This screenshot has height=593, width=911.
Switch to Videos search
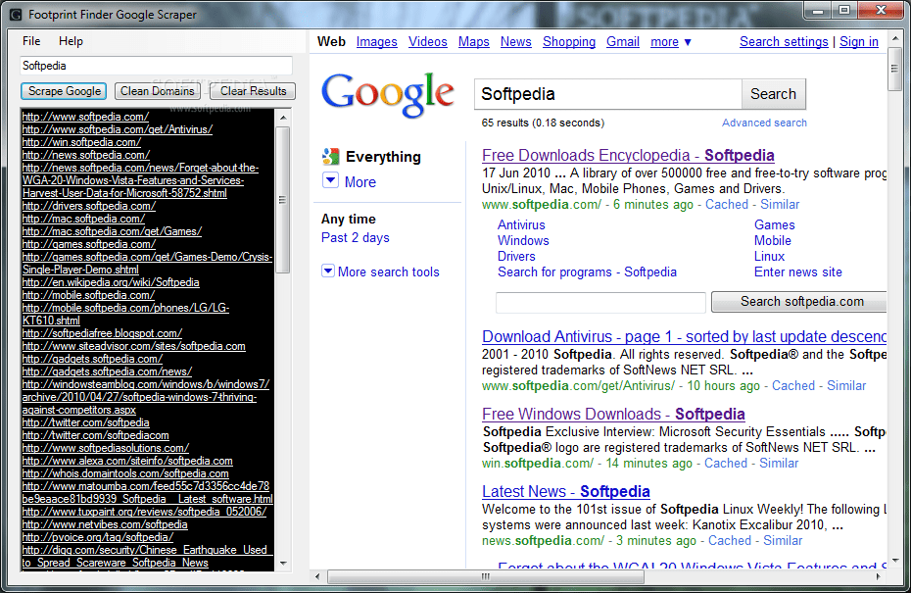point(428,42)
